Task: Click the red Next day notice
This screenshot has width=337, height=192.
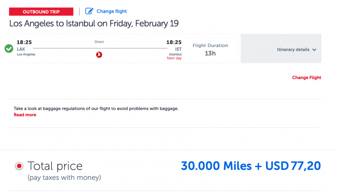Action: click(x=174, y=58)
